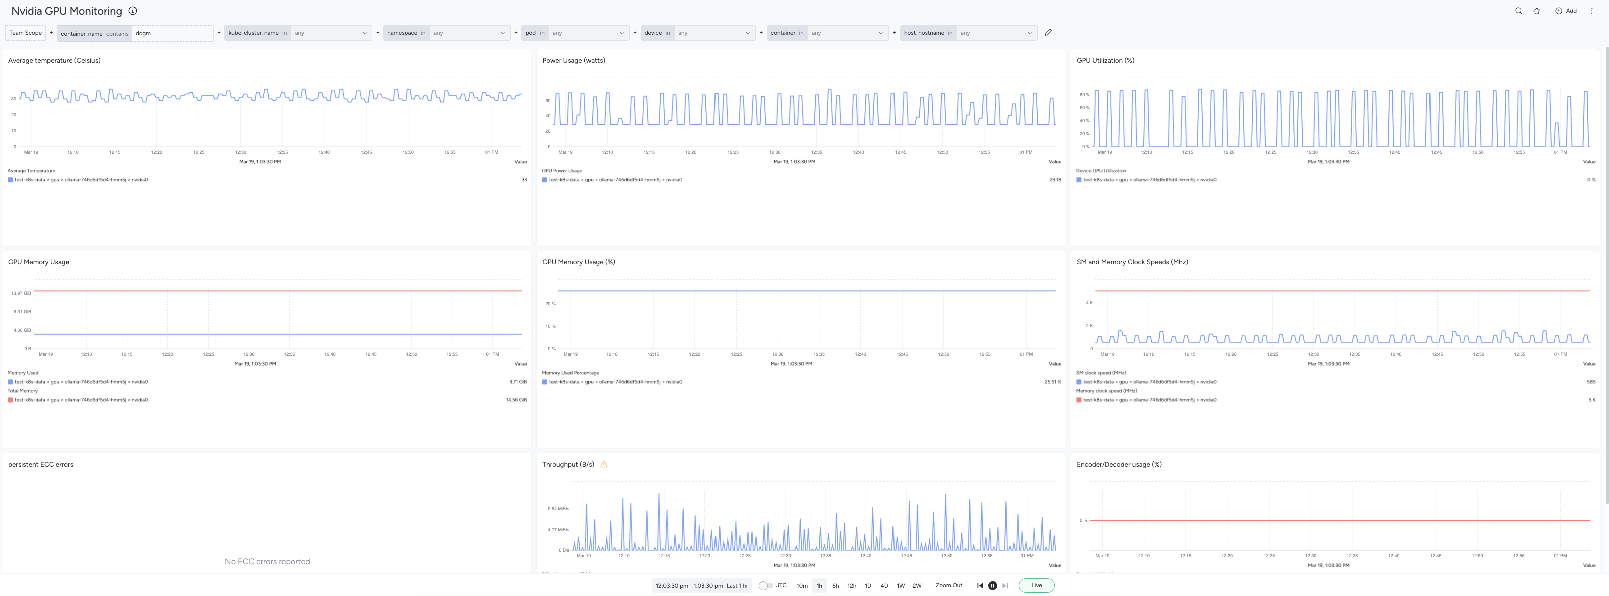Image resolution: width=1609 pixels, height=596 pixels.
Task: Click the 'GPU Memory Usage (%)' panel title
Action: click(579, 262)
